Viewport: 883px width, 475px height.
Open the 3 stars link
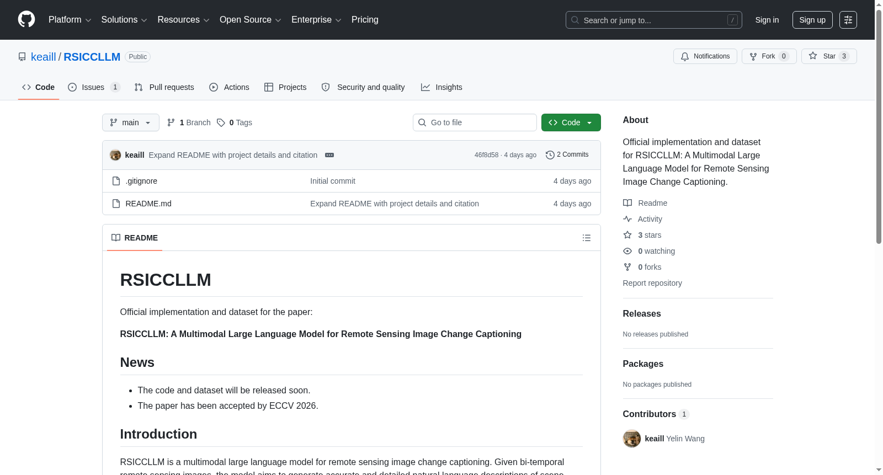pos(642,235)
